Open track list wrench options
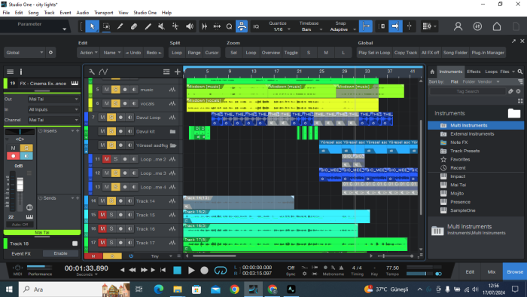 click(x=91, y=72)
